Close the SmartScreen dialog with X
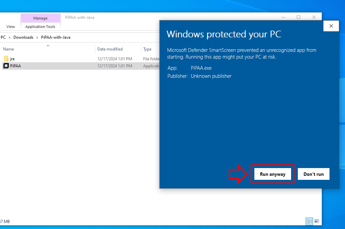Image resolution: width=345 pixels, height=229 pixels. pyautogui.click(x=331, y=26)
